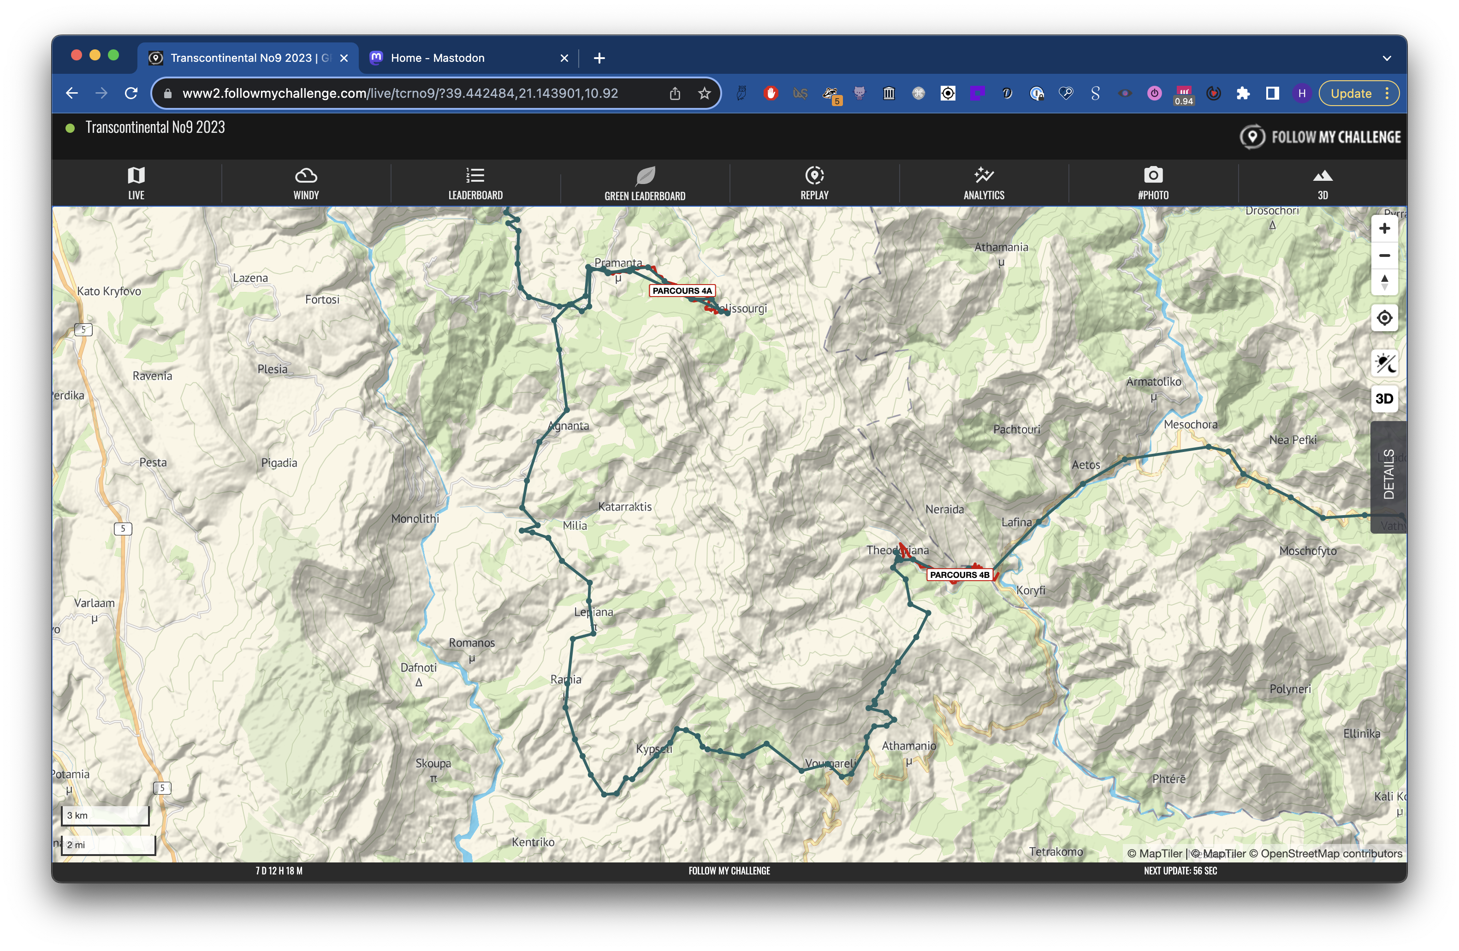Open the Chrome three-dot menu
Image resolution: width=1459 pixels, height=951 pixels.
[1387, 93]
